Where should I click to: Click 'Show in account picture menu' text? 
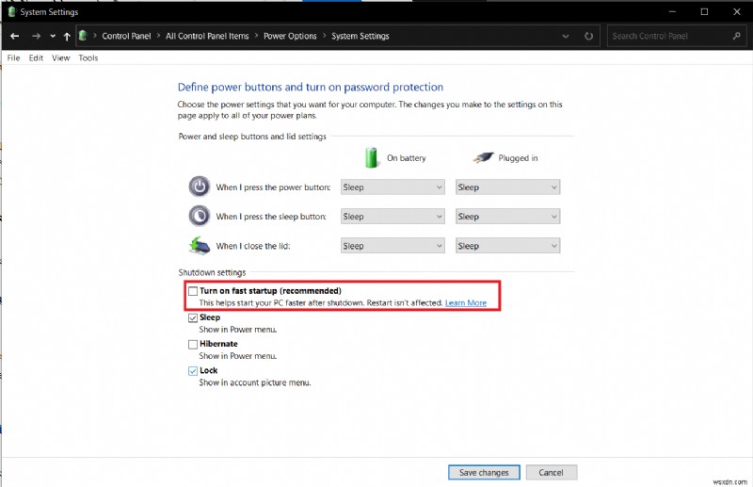coord(255,382)
